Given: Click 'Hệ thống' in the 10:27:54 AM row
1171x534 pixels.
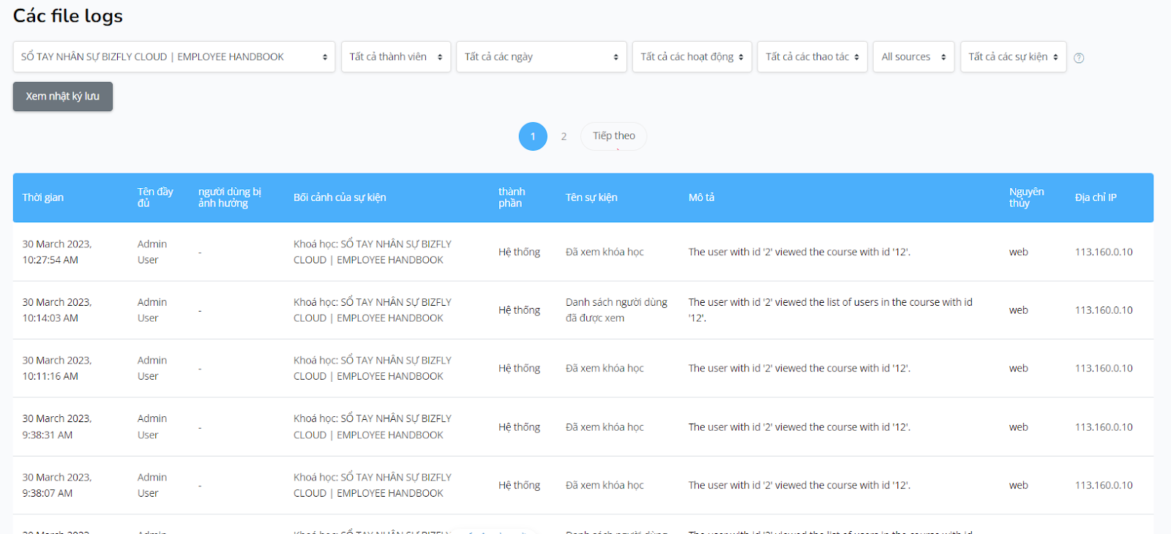Looking at the screenshot, I should [x=520, y=252].
